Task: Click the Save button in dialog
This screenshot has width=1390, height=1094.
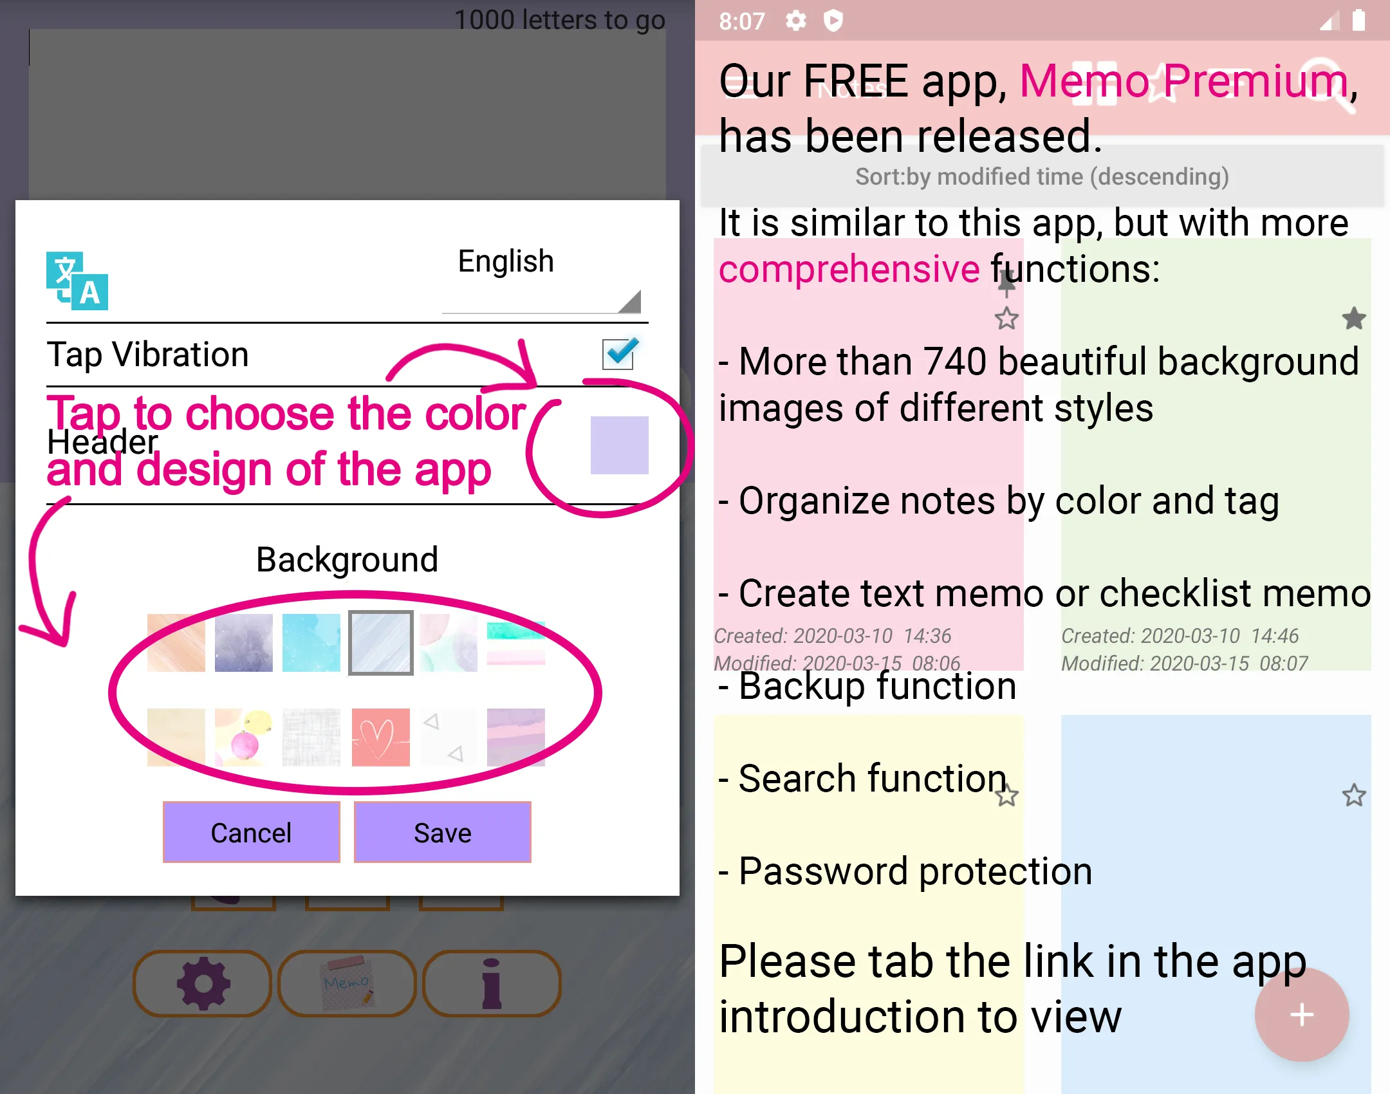Action: [x=443, y=832]
